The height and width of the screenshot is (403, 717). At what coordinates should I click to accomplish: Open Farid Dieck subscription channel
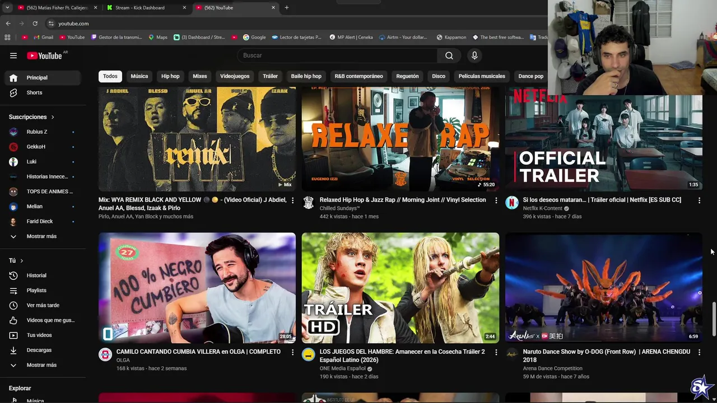pyautogui.click(x=43, y=222)
